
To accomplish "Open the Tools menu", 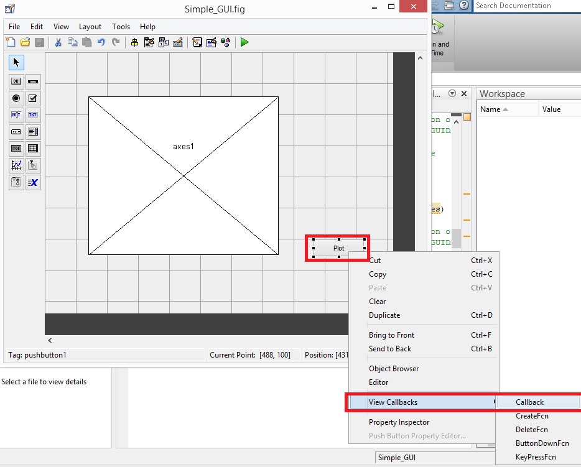I will 121,27.
